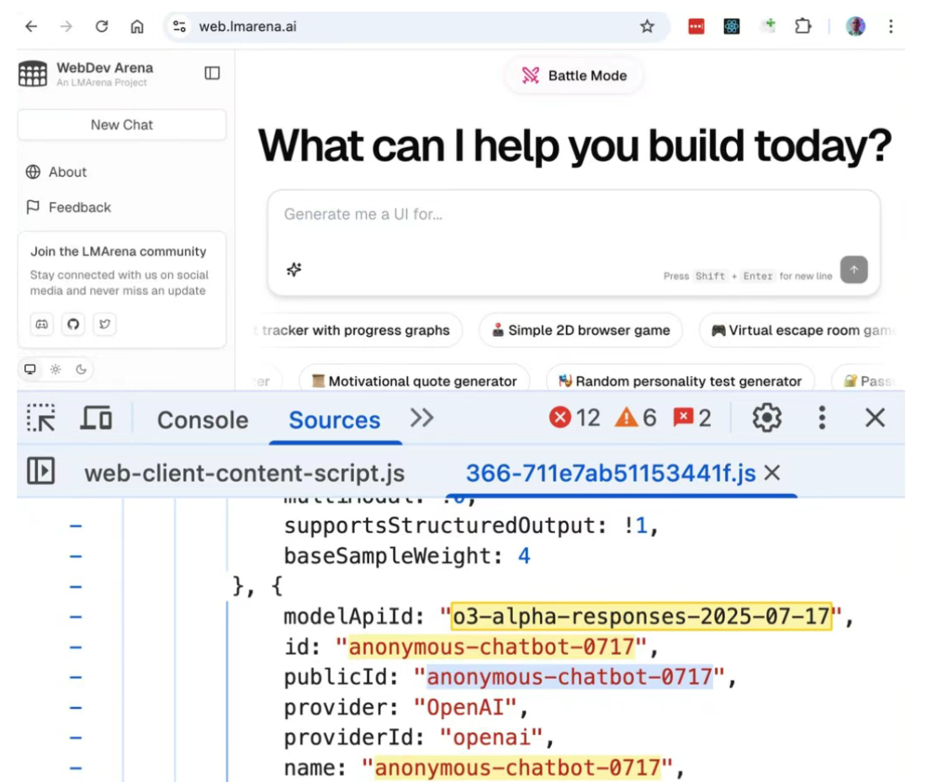Close the 366-711e7ab51153441f.js file tab
This screenshot has width=932, height=782.
point(772,473)
